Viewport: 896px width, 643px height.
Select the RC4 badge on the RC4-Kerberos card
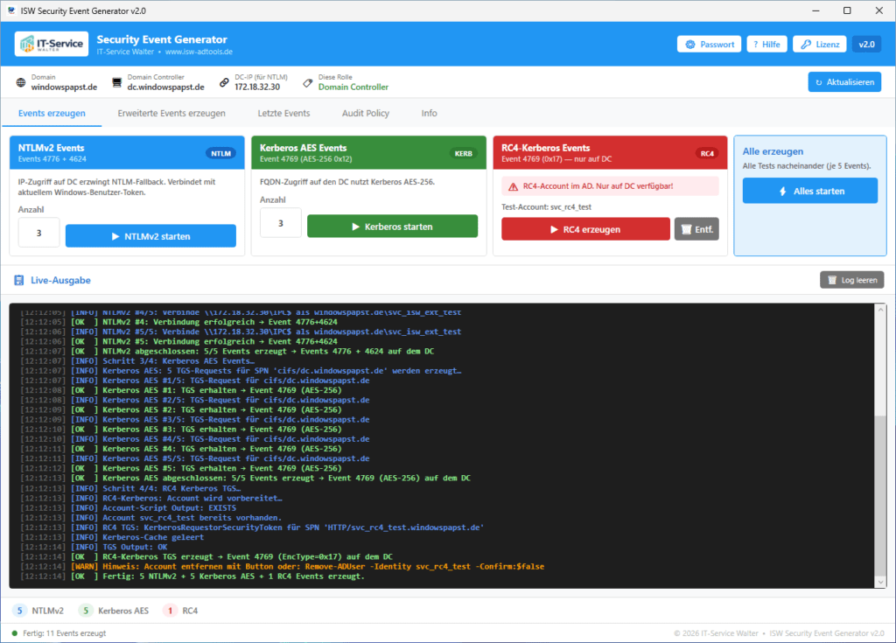[x=708, y=151]
